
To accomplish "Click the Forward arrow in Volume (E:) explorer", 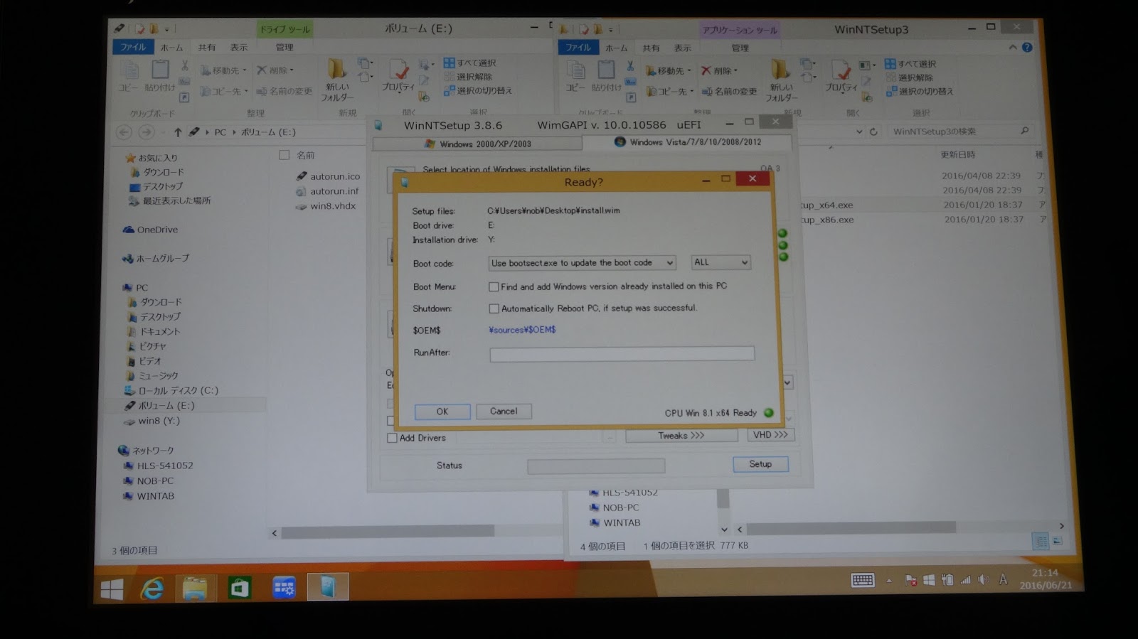I will click(x=147, y=132).
